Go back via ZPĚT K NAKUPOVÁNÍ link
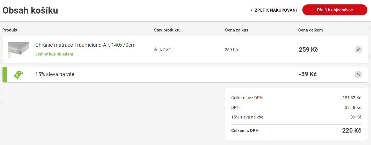Viewport: 371px width, 145px height. [276, 10]
